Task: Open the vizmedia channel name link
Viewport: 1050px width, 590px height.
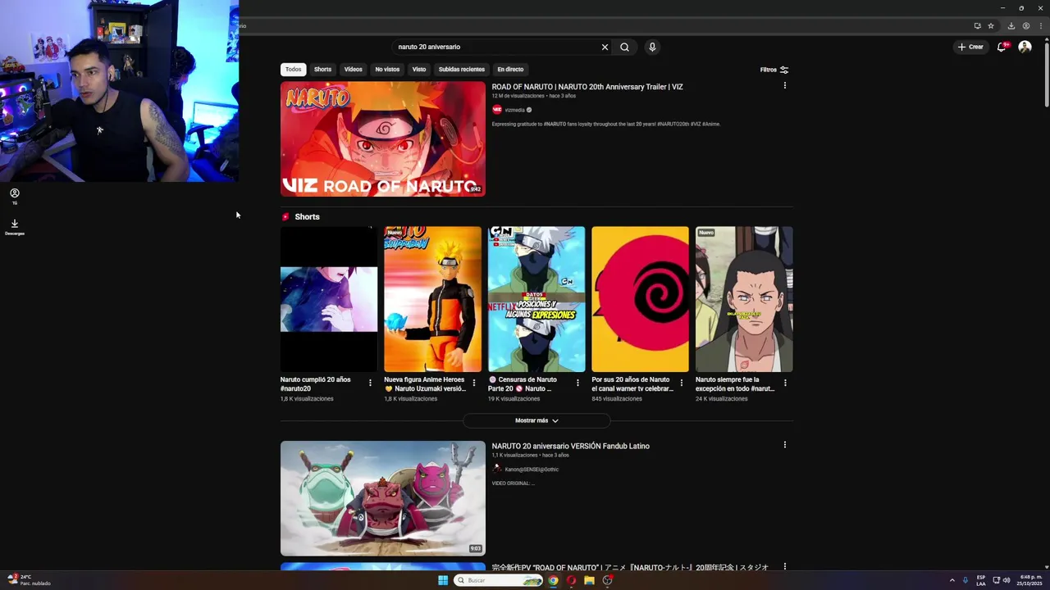Action: click(514, 110)
